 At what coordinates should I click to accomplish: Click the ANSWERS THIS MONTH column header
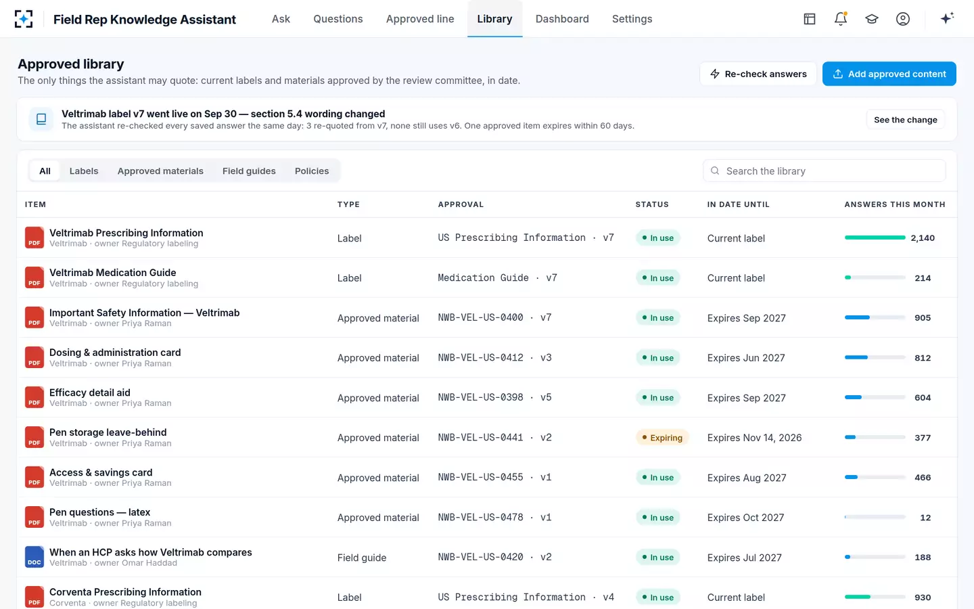point(895,204)
